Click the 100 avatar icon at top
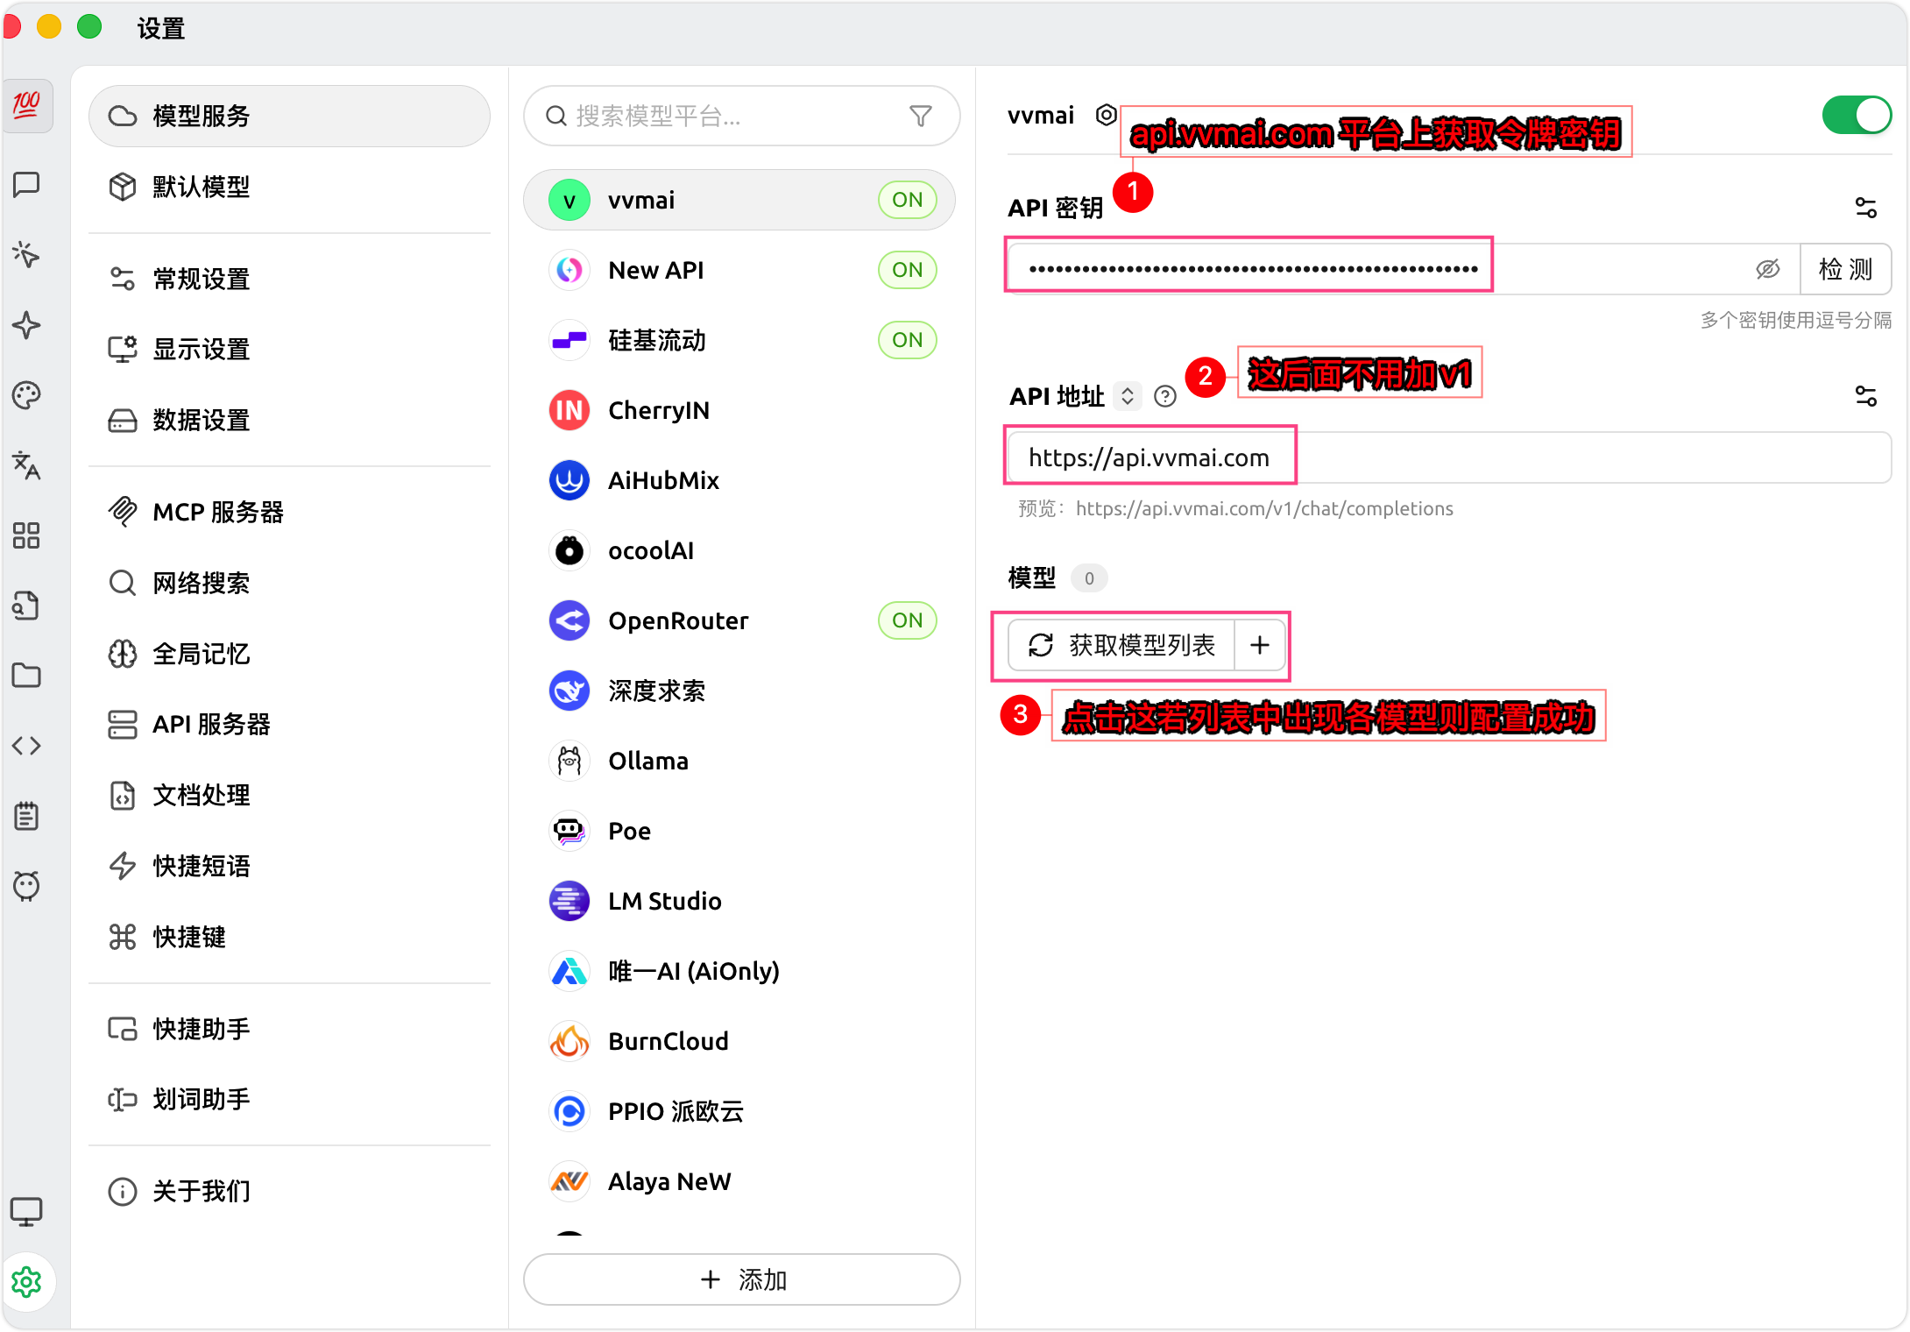The image size is (1910, 1332). pos(26,106)
